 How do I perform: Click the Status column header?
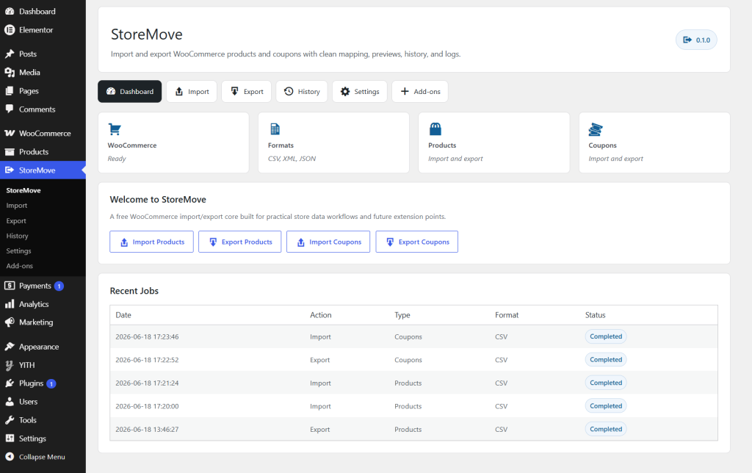click(x=595, y=314)
